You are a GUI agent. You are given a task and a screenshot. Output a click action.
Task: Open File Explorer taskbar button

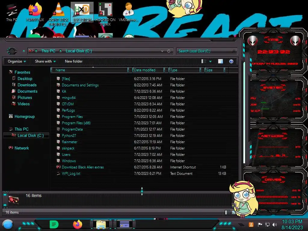click(x=101, y=224)
